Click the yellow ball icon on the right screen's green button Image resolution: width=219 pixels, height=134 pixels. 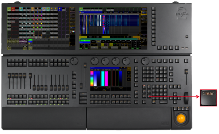pyautogui.click(x=81, y=9)
